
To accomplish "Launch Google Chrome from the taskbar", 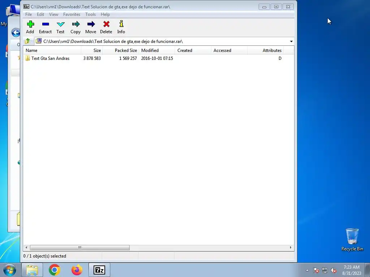I will point(55,270).
